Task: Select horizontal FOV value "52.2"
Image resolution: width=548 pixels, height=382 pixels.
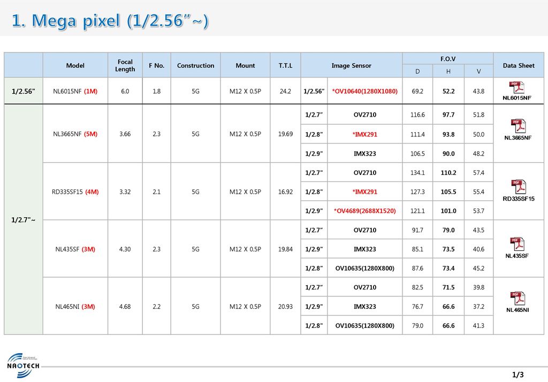Action: [448, 91]
